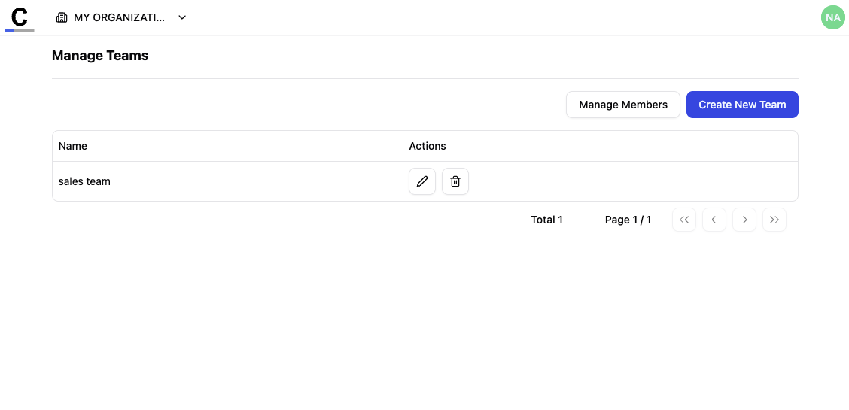Click the C logo in the header
The width and height of the screenshot is (849, 410).
20,16
